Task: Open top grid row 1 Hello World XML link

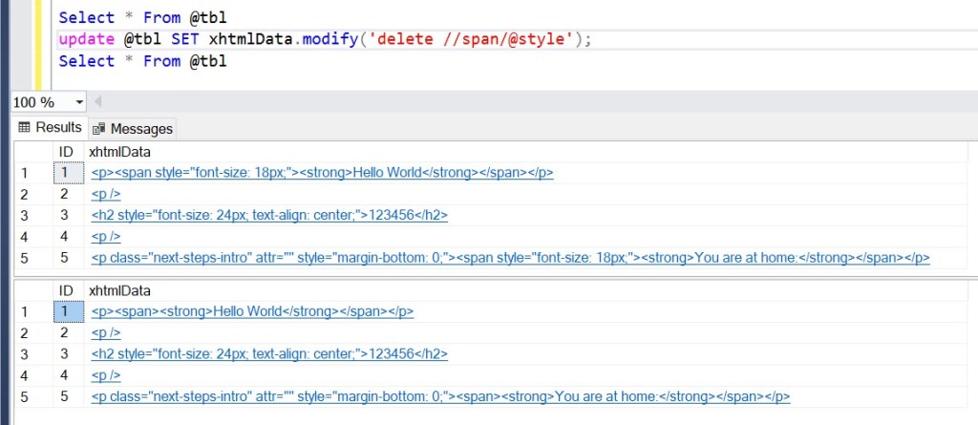Action: coord(322,173)
